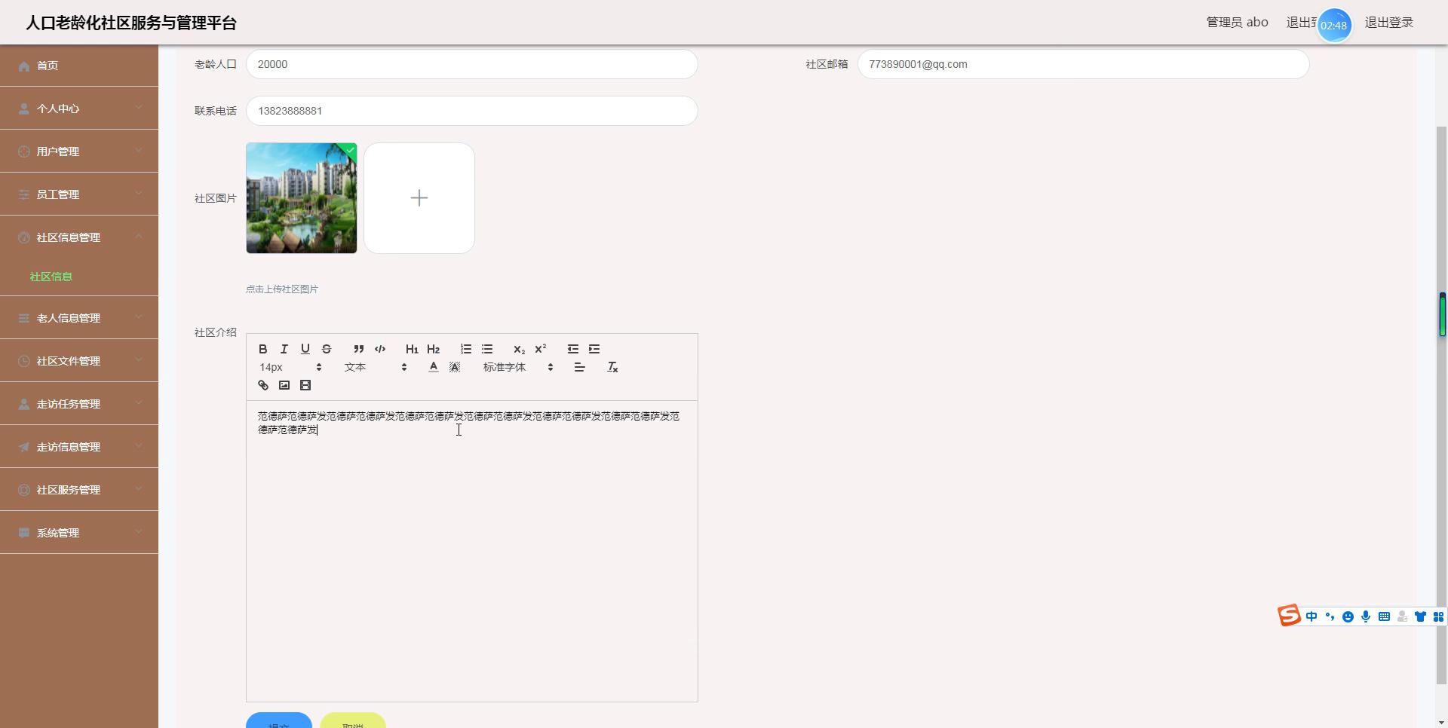Insert a link in the editor
Viewport: 1448px width, 728px height.
pos(263,385)
